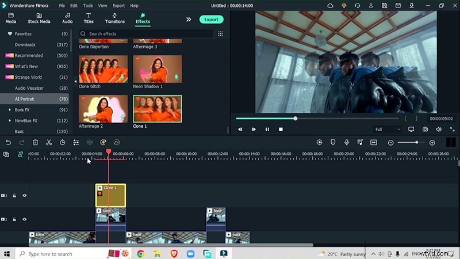Click the Redo arrow icon
The image size is (460, 259).
click(22, 142)
